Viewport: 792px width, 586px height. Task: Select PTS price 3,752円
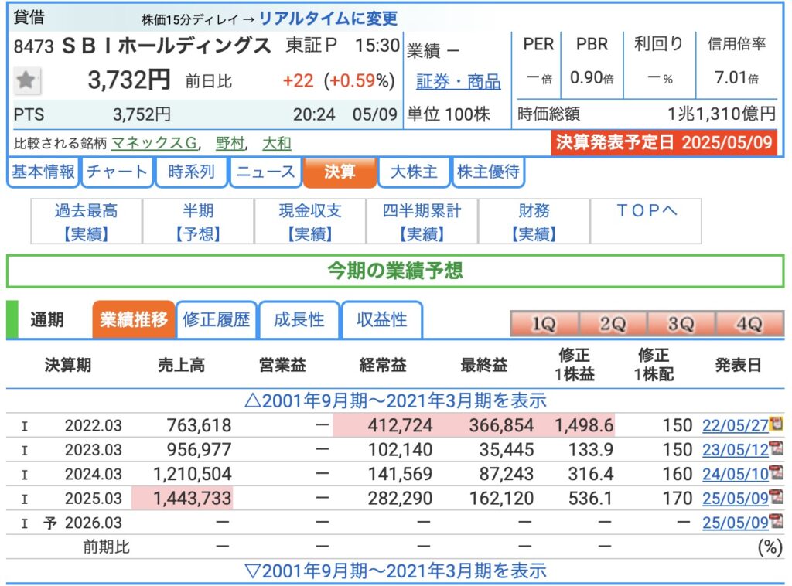coord(142,114)
